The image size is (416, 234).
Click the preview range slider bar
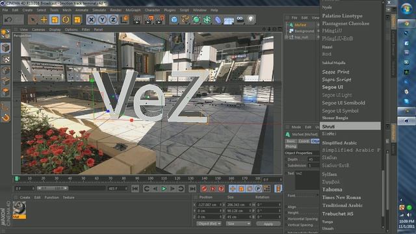pos(52,188)
